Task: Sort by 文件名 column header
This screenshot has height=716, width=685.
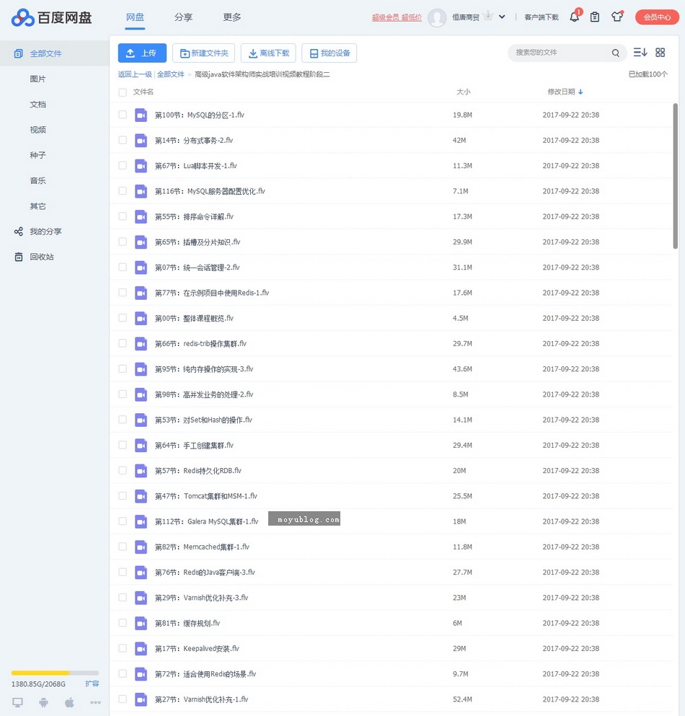Action: tap(143, 92)
